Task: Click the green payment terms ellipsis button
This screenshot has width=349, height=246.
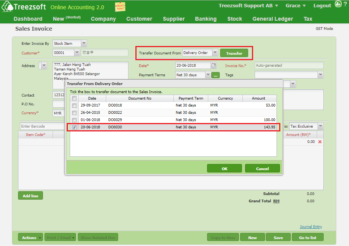Action: click(x=216, y=75)
